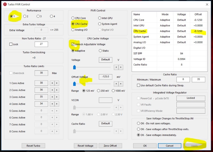This screenshot has width=213, height=152.
Task: Select Intel GPU row in voltage table
Action: (x=169, y=26)
